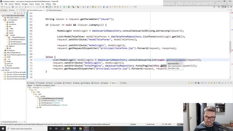
Task: Click the New Java Package toolbar icon
Action: tap(83, 7)
